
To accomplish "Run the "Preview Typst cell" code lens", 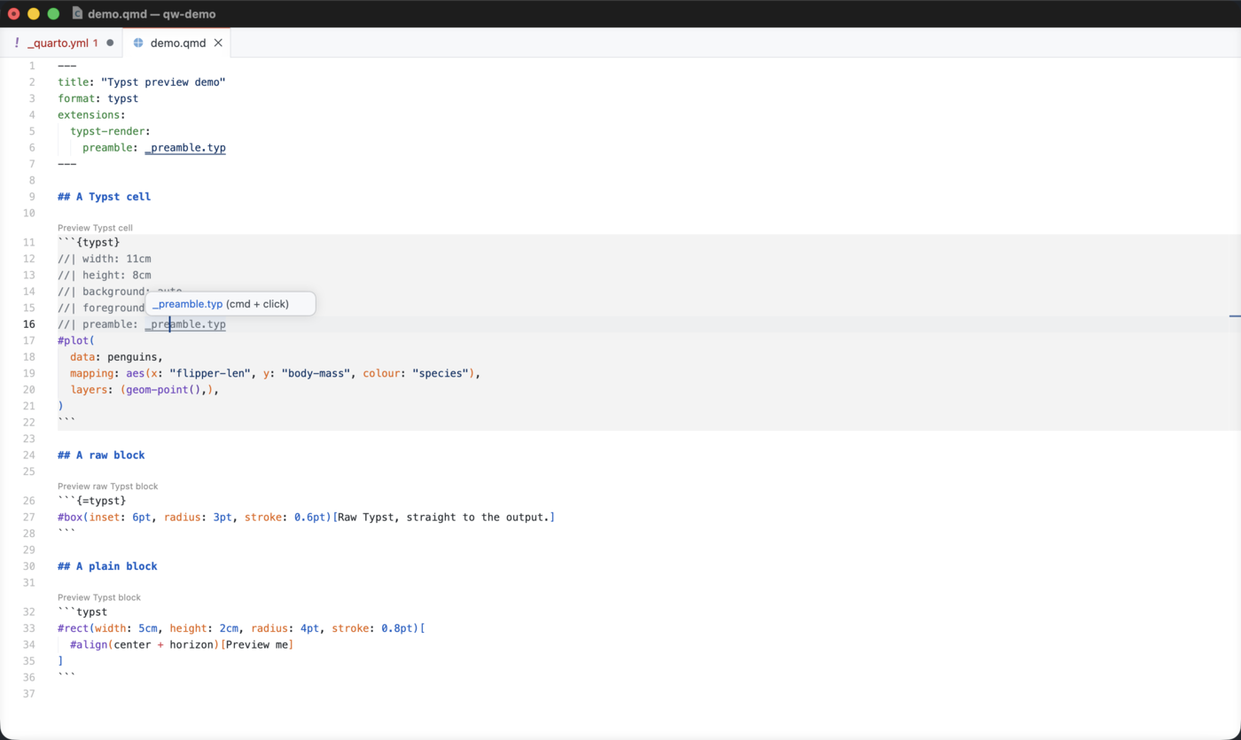I will (95, 228).
